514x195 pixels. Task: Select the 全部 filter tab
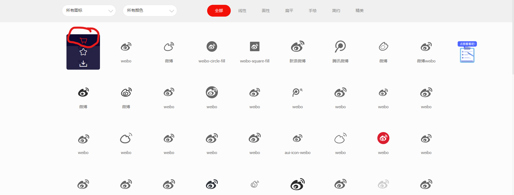(219, 11)
